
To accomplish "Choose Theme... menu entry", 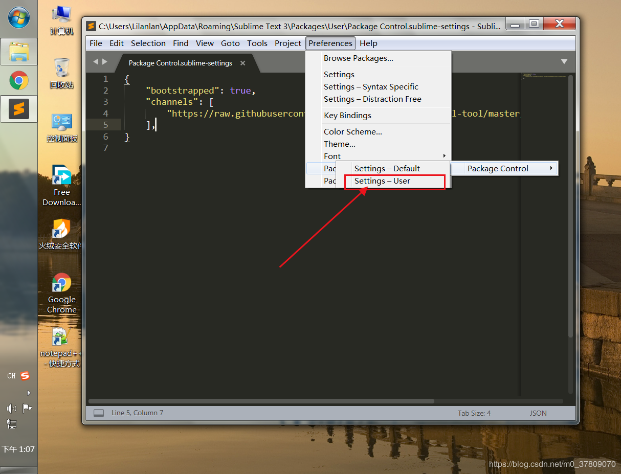I will [379, 144].
